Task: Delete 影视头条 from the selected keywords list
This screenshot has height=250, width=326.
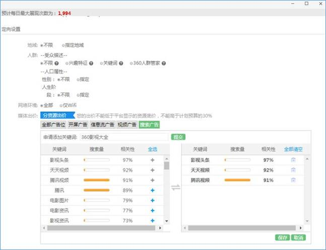Action: click(293, 160)
